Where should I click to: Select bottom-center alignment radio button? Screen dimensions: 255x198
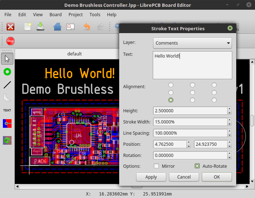point(193,100)
